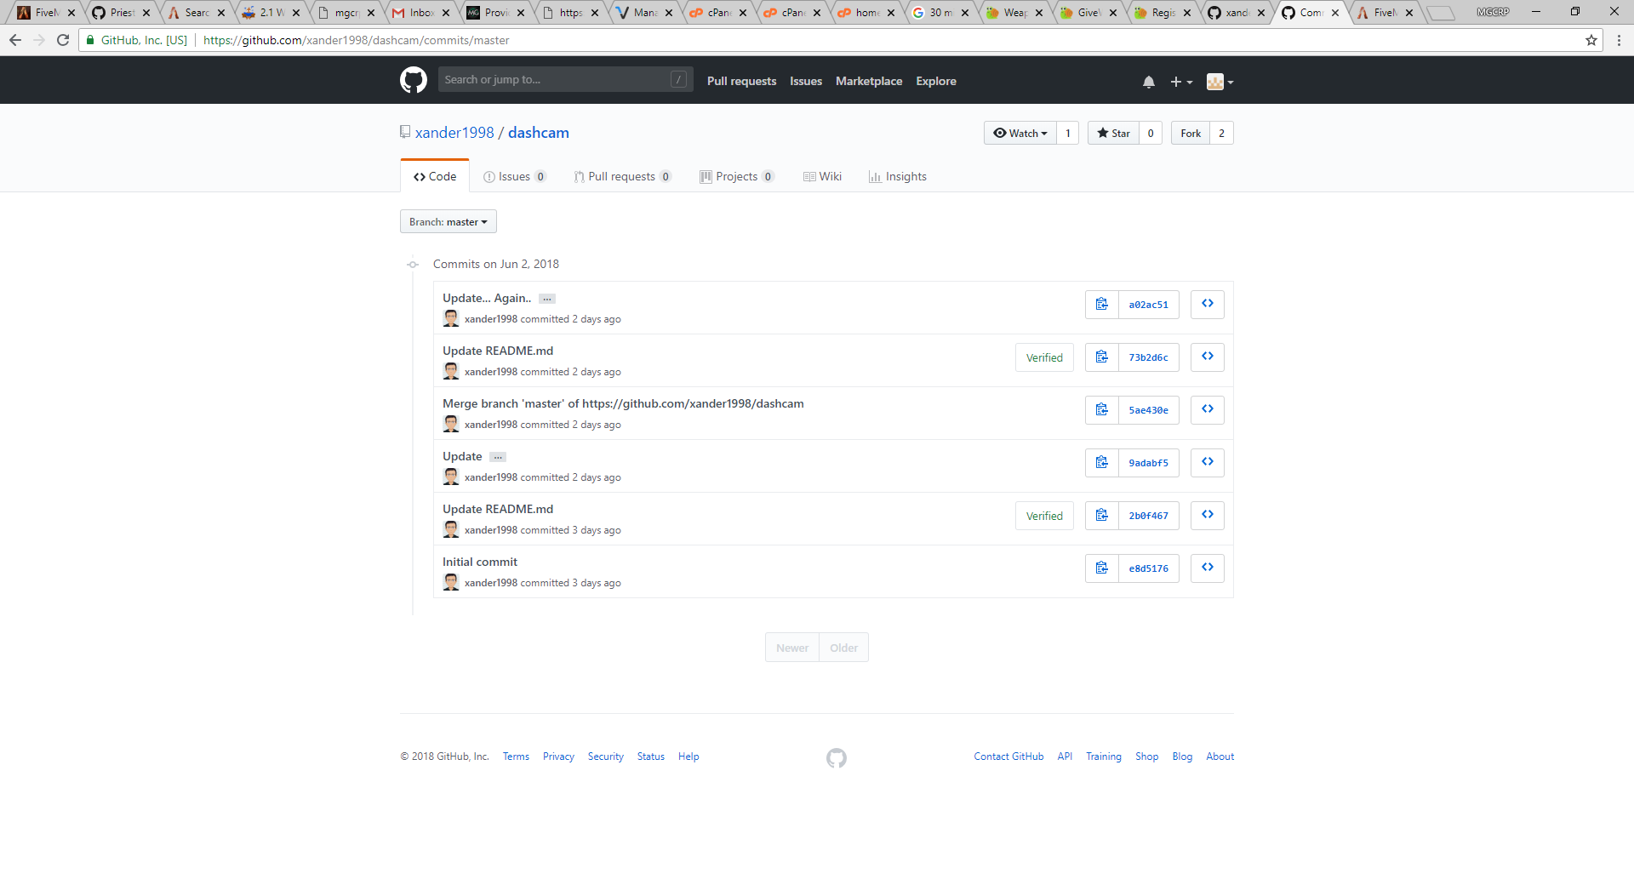Open the footer Privacy link
This screenshot has height=885, width=1634.
[558, 757]
